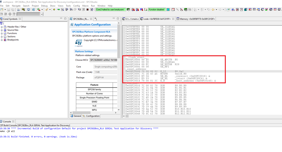282x152 pixels.
Task: Click the 'Core2 halted by user breakpoint' status
Action: 110,10
